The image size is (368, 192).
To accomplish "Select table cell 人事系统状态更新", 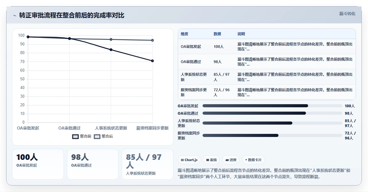I will tap(194, 77).
